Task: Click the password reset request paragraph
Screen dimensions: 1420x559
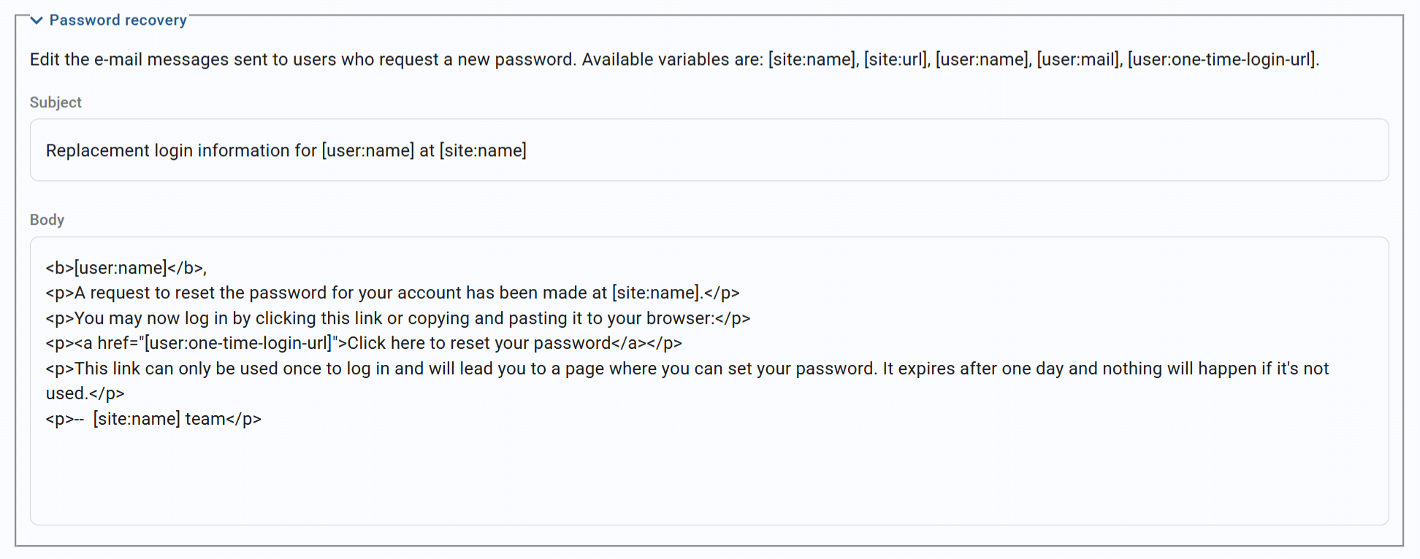Action: pyautogui.click(x=391, y=292)
